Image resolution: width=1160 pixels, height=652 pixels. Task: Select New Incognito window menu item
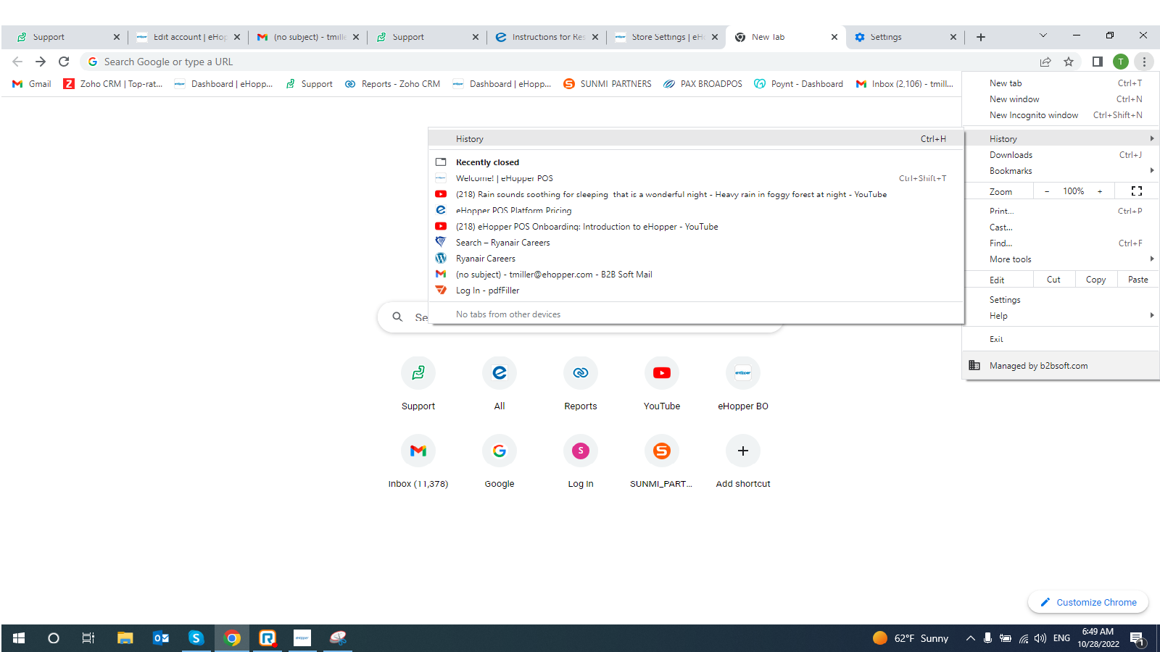coord(1062,115)
